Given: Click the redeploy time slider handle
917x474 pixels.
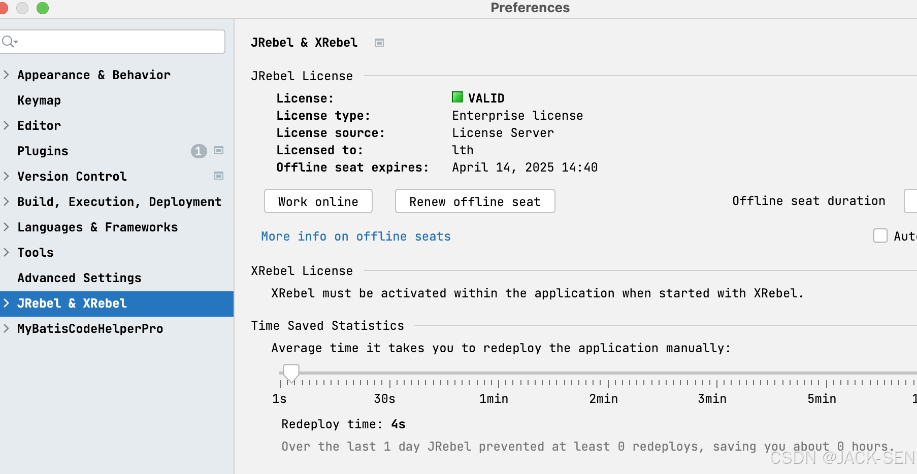Looking at the screenshot, I should point(291,373).
